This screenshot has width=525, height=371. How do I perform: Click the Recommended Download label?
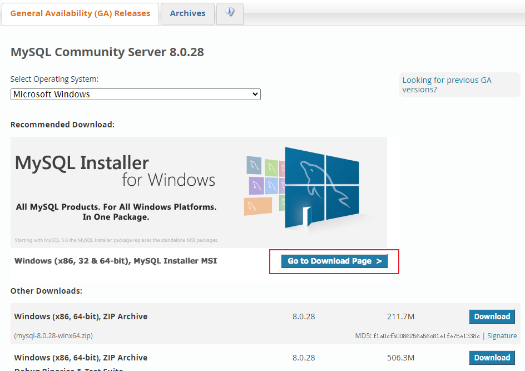point(62,125)
